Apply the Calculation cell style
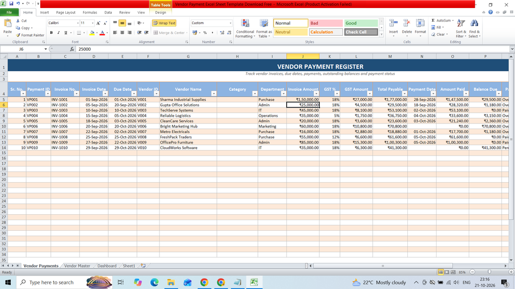The height and width of the screenshot is (289, 515). pos(325,32)
